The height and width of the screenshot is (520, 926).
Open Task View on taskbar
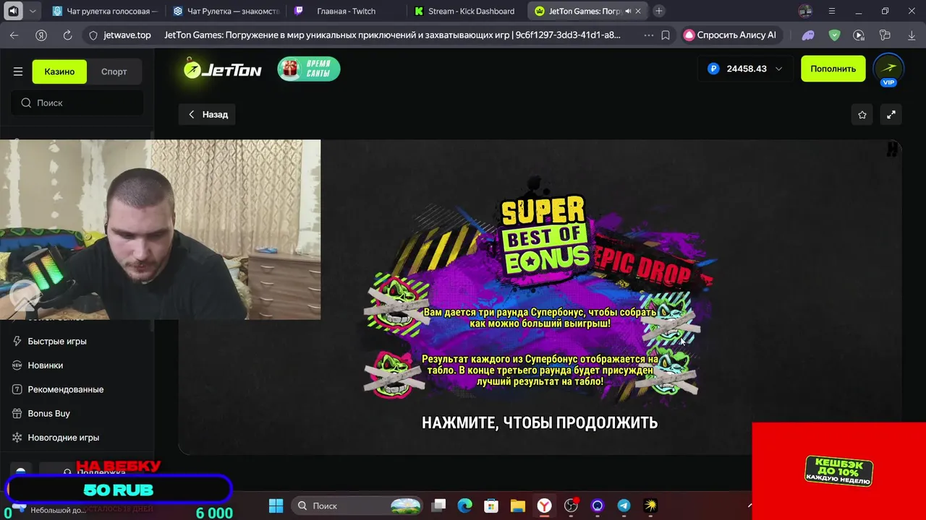coord(438,506)
